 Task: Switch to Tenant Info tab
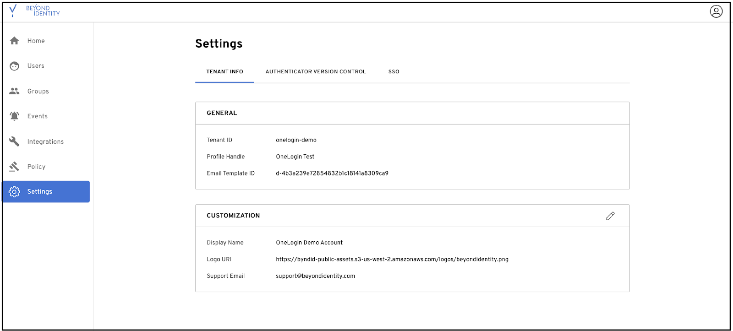(224, 72)
